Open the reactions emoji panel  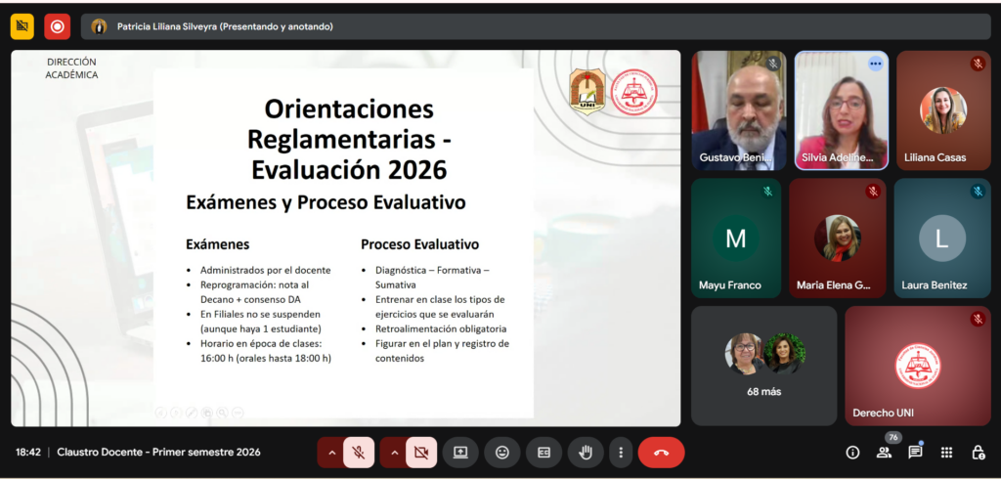(501, 453)
